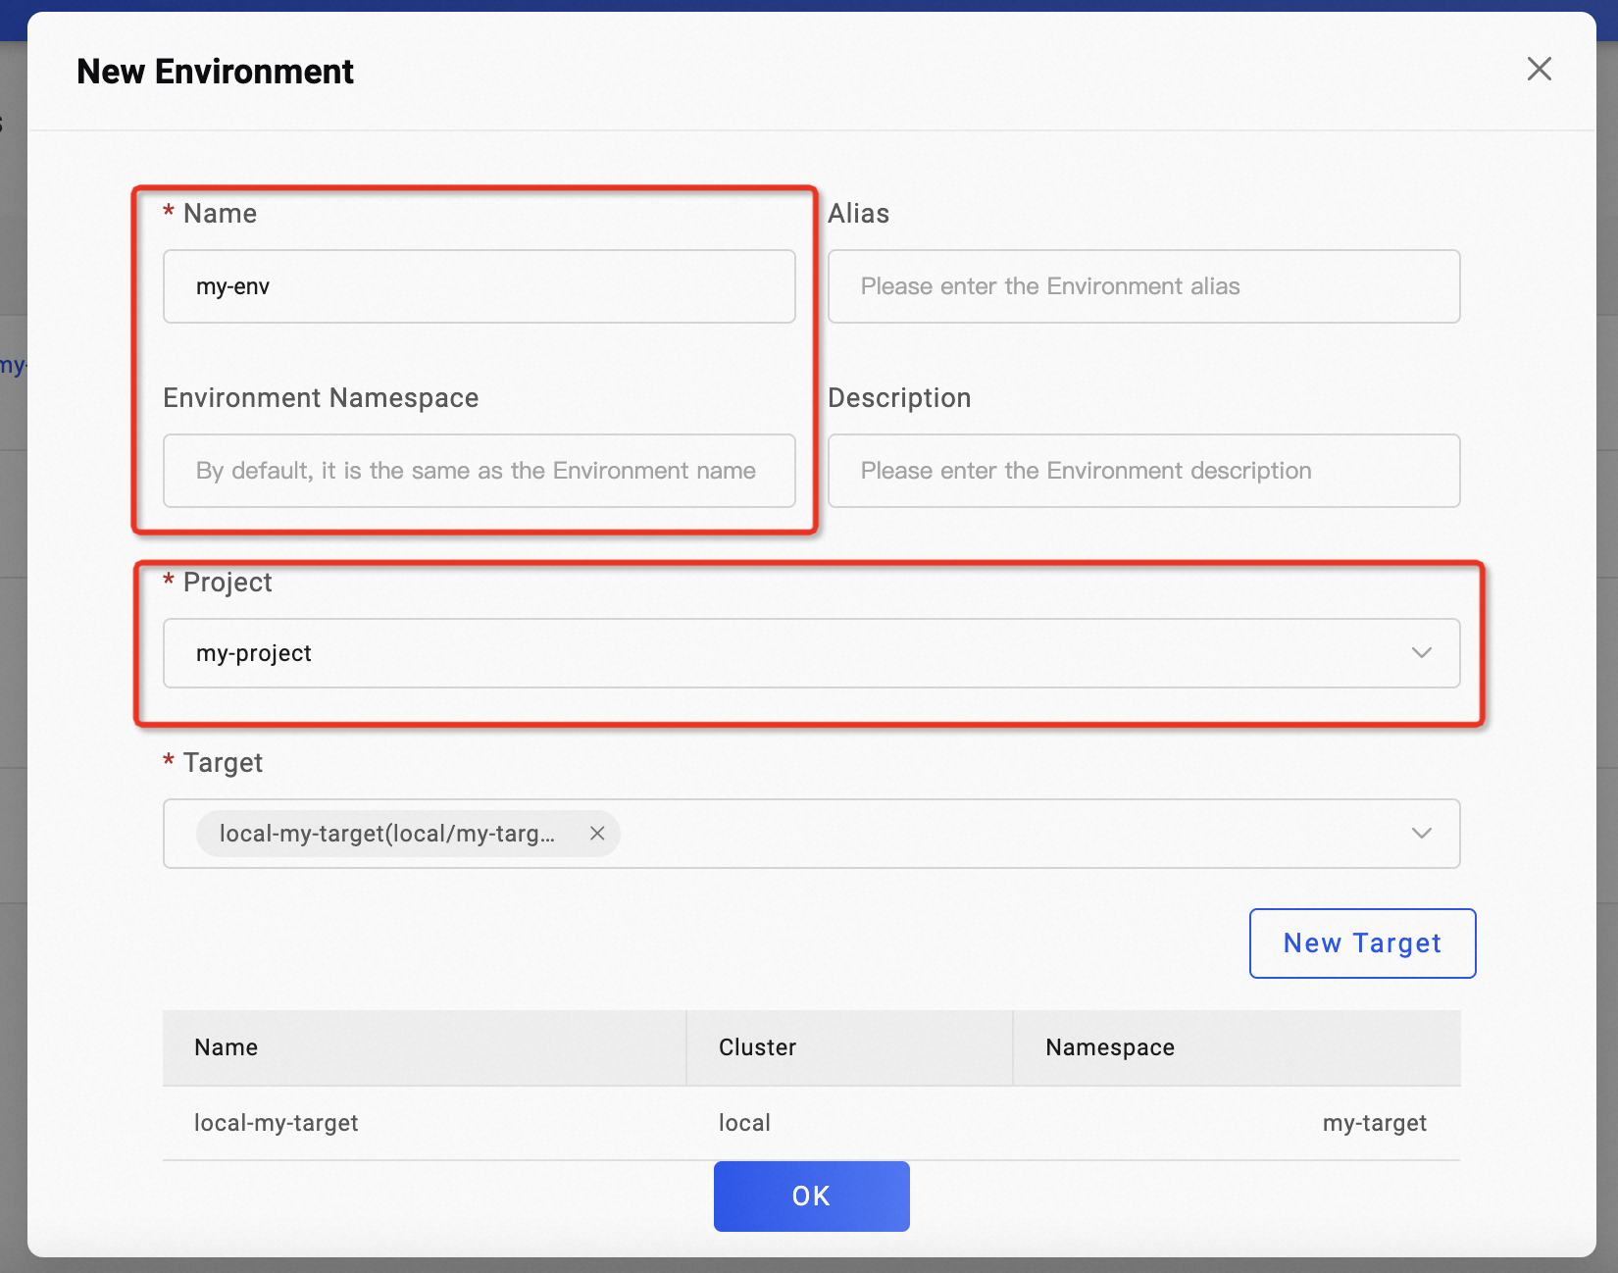Expand the Target dropdown chevron arrow
The image size is (1618, 1273).
tap(1421, 834)
